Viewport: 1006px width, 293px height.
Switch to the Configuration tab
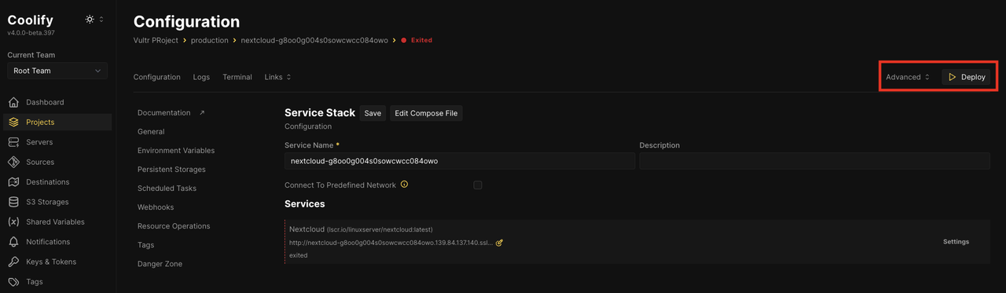pyautogui.click(x=157, y=77)
